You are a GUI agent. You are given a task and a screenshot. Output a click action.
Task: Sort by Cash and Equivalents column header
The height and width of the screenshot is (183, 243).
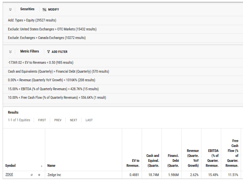[x=153, y=161]
